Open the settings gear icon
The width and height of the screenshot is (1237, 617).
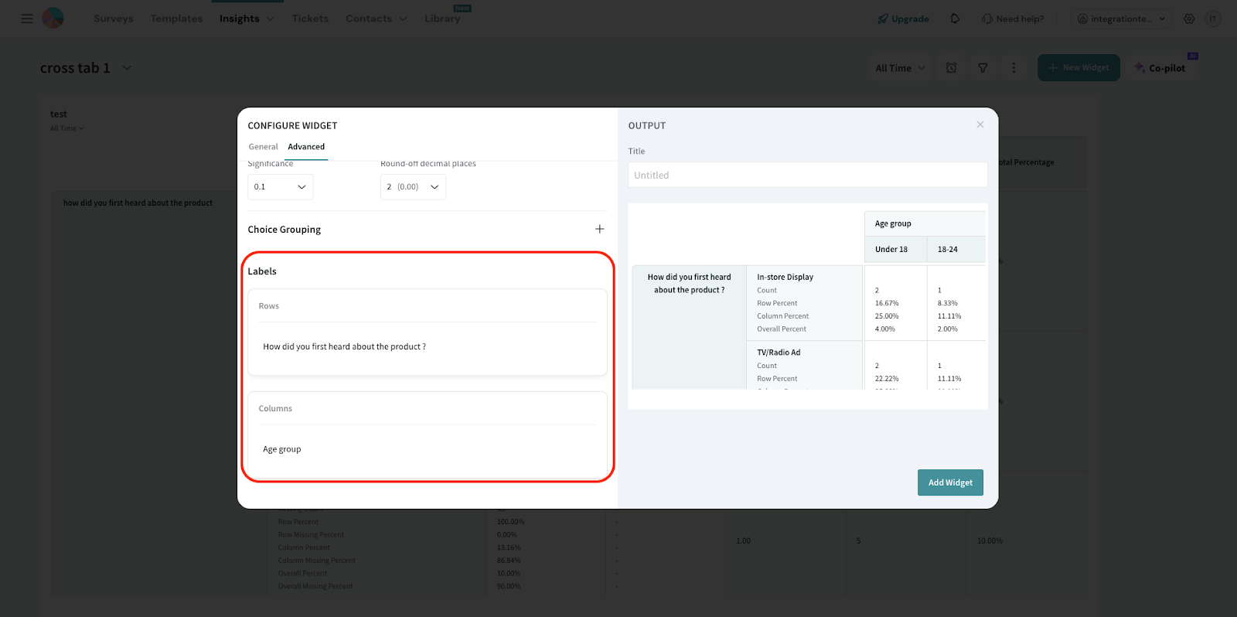coord(1189,19)
